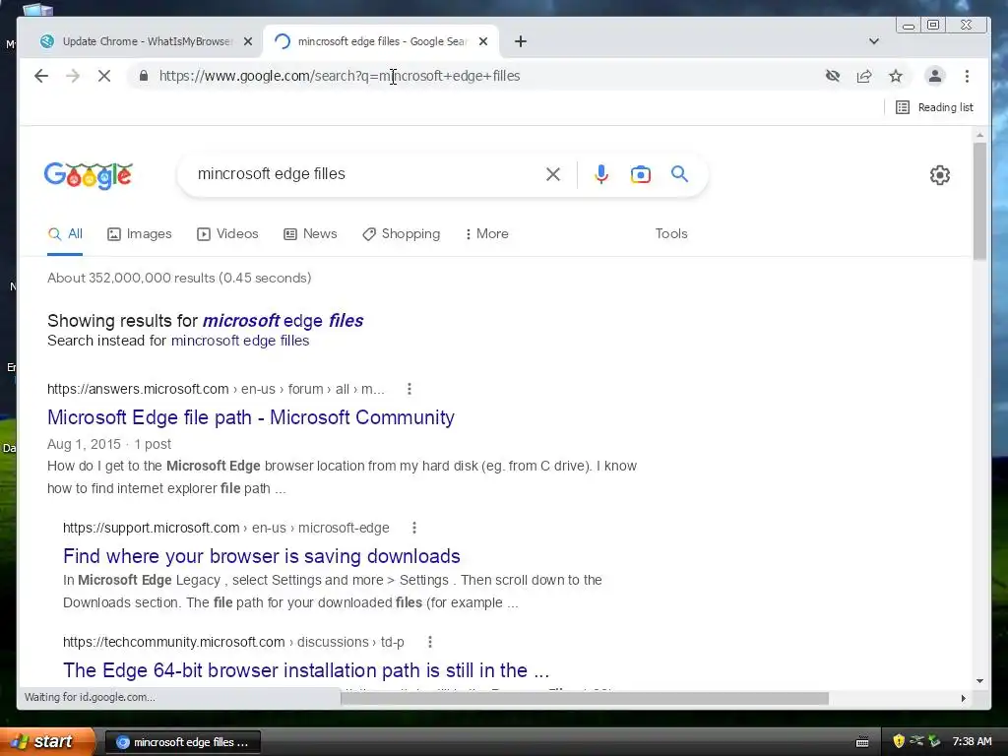Clear the search query with the X
Image resolution: width=1008 pixels, height=756 pixels.
click(x=553, y=174)
